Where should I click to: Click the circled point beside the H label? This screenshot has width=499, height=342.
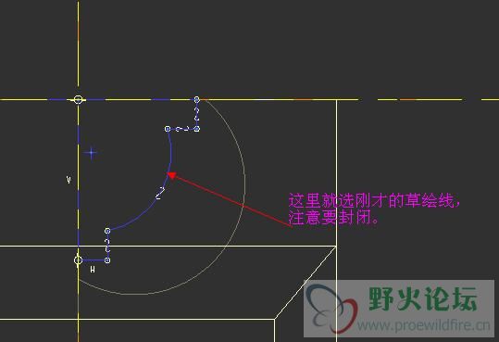pyautogui.click(x=78, y=260)
